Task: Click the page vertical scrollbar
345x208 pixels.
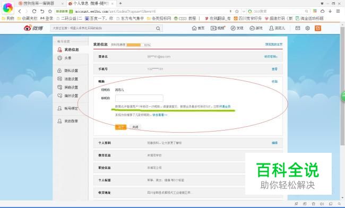Action: click(342, 86)
